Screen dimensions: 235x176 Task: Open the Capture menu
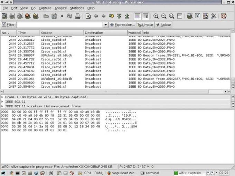pyautogui.click(x=45, y=8)
